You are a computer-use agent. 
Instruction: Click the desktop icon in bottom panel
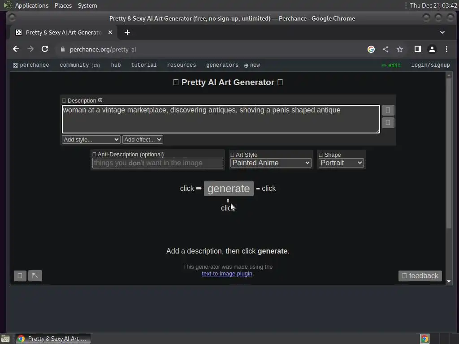tap(5, 339)
